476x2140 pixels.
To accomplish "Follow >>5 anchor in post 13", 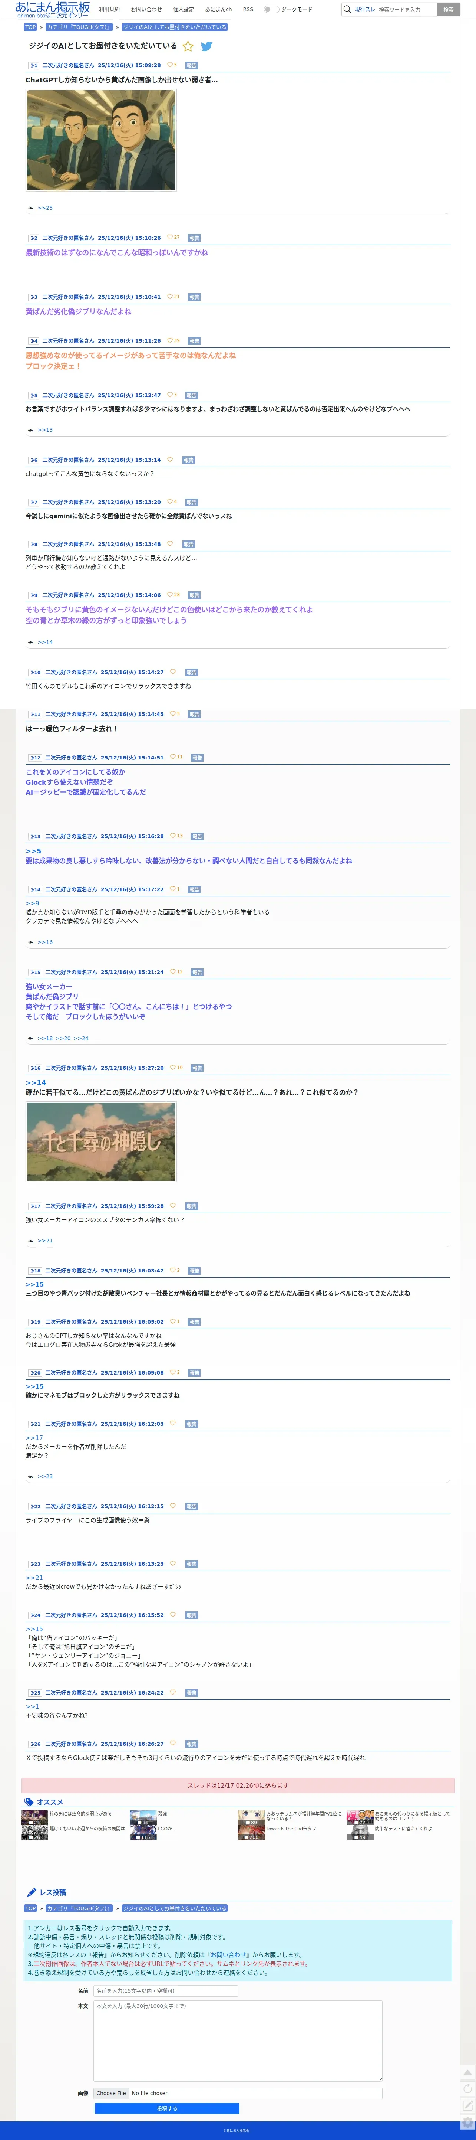I will pyautogui.click(x=33, y=851).
